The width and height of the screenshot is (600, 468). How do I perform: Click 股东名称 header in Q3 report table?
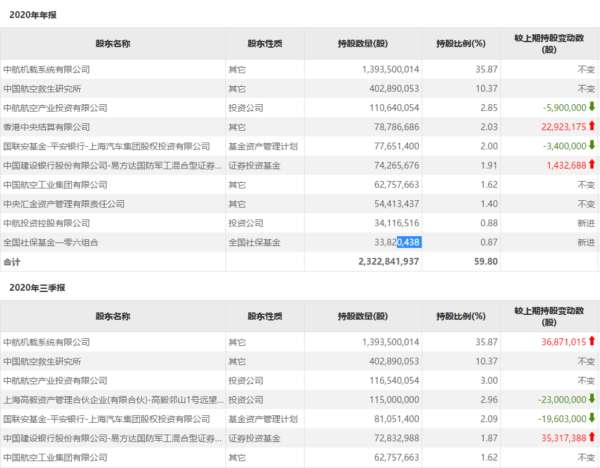click(x=113, y=316)
